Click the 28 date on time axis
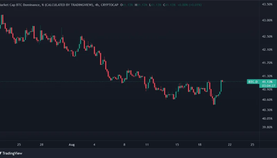The image size is (277, 158). [x=42, y=145]
